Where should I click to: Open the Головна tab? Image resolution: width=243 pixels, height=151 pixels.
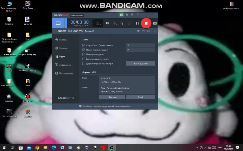coord(61,40)
